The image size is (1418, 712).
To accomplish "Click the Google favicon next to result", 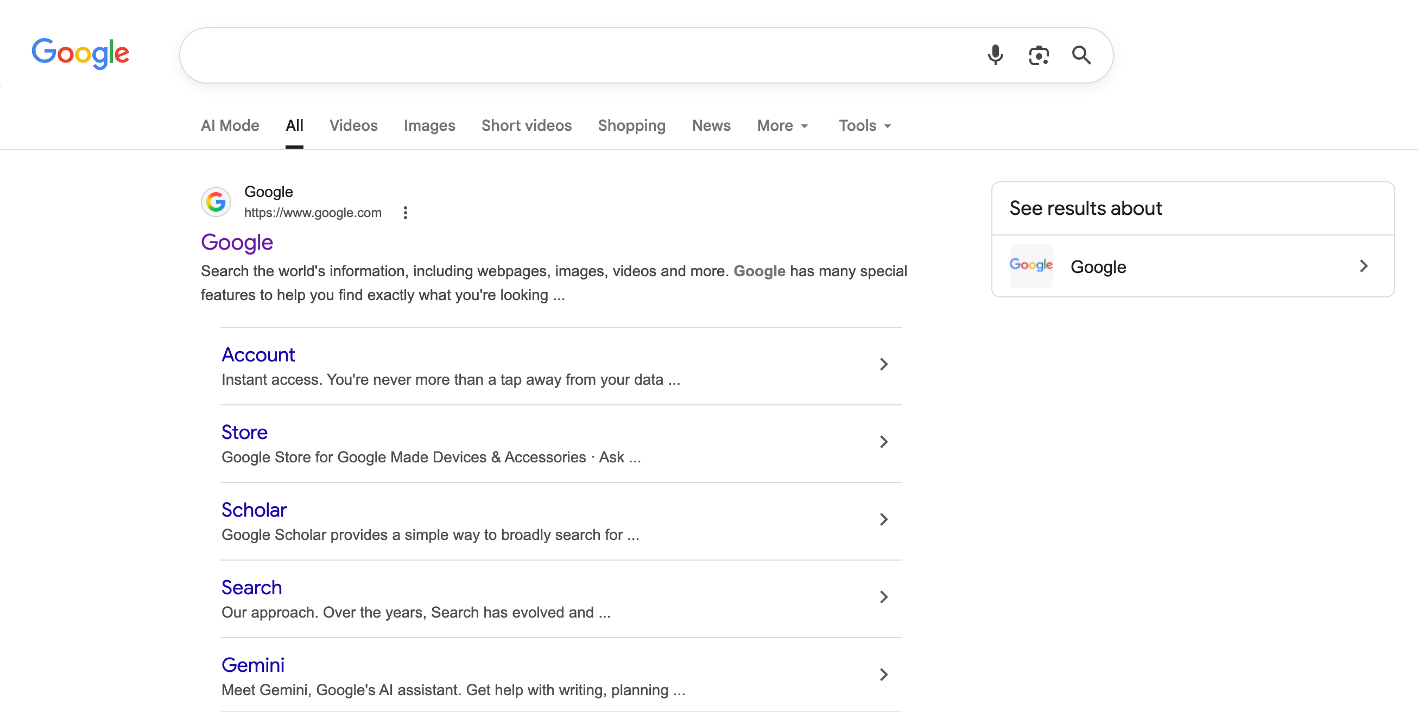I will [216, 202].
